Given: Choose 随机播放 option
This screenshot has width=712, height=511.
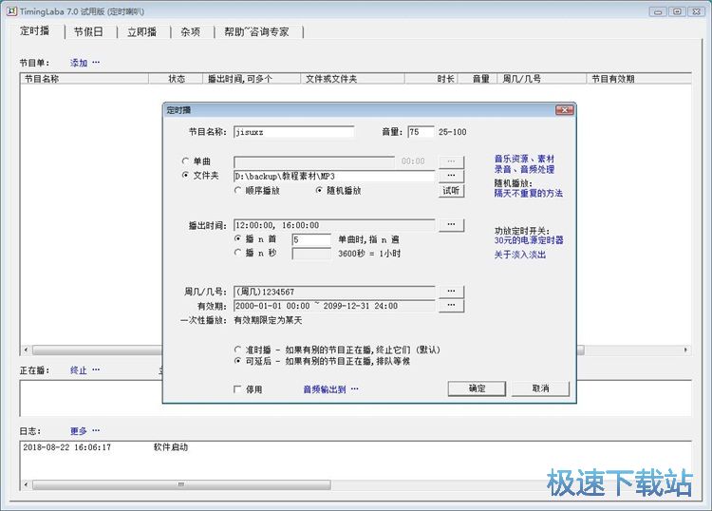Looking at the screenshot, I should tap(319, 190).
